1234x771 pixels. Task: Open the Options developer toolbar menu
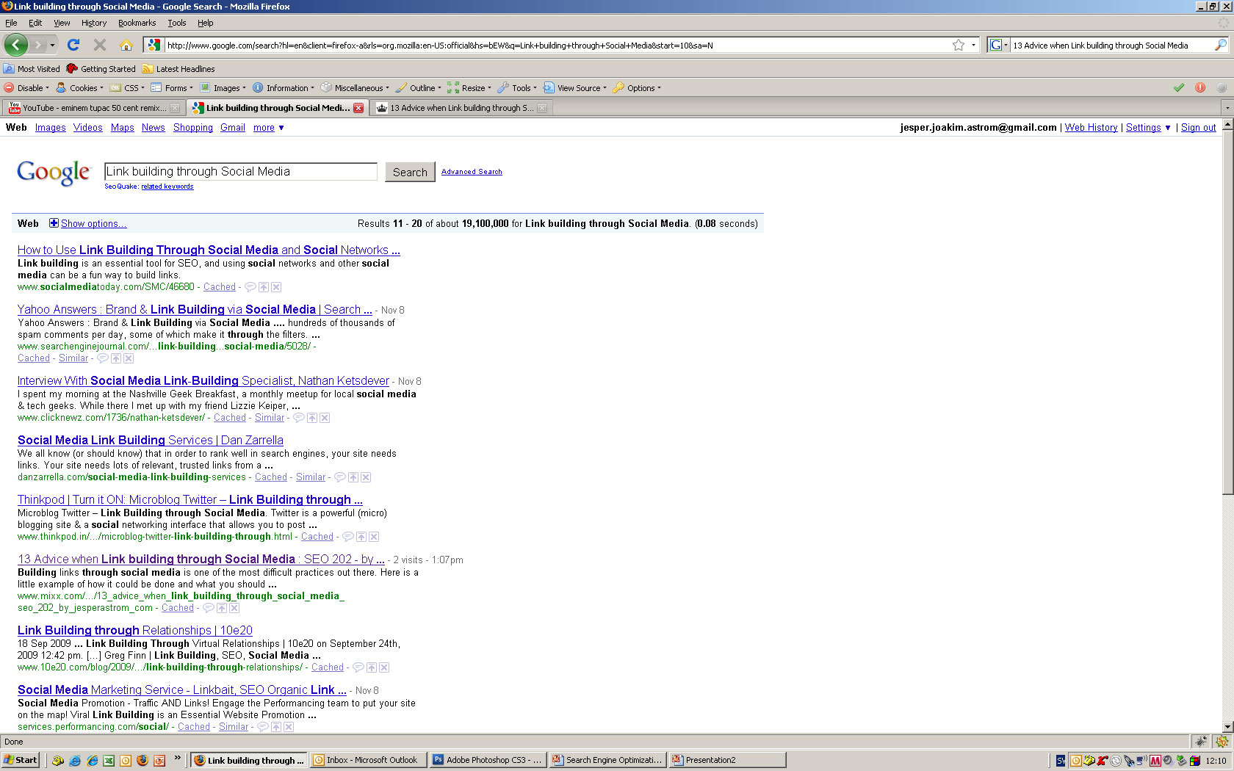click(637, 88)
